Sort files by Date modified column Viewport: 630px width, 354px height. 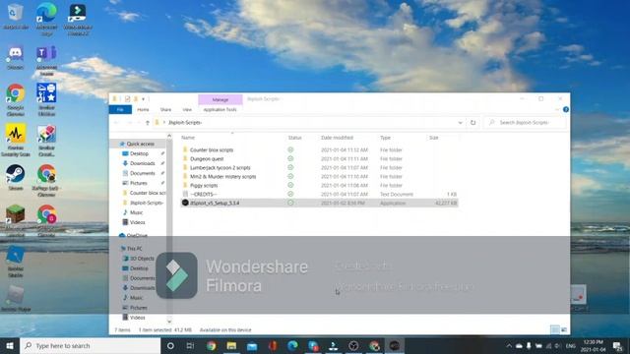[337, 138]
